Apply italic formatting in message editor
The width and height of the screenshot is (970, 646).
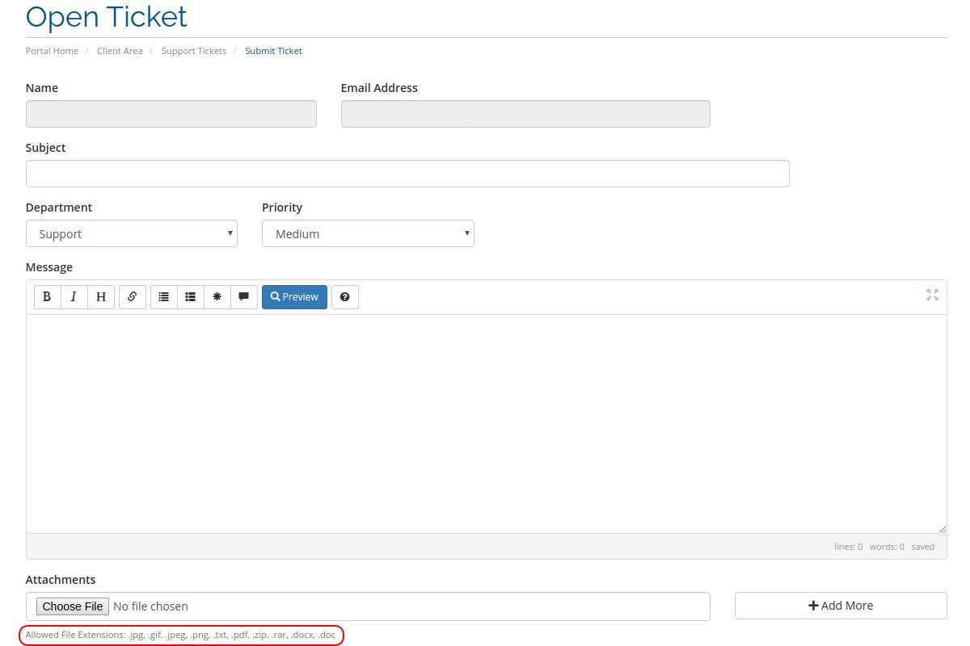(74, 297)
